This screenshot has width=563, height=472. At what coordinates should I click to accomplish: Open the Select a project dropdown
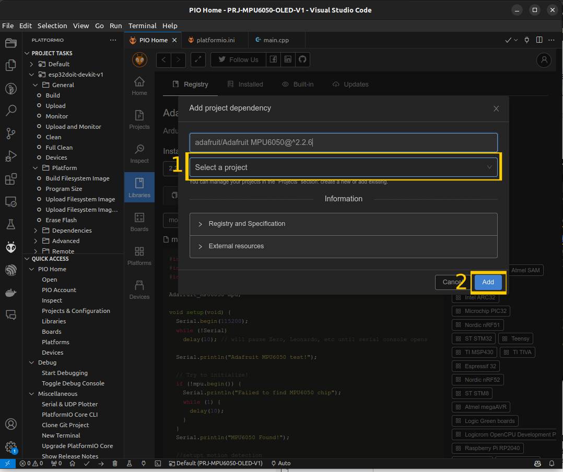(x=343, y=167)
